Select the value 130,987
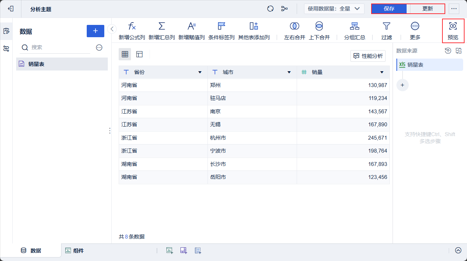This screenshot has width=467, height=261. tap(378, 85)
